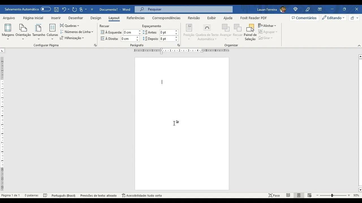This screenshot has height=203, width=362.
Task: Decrease the Depois spacing value
Action: tap(176, 40)
